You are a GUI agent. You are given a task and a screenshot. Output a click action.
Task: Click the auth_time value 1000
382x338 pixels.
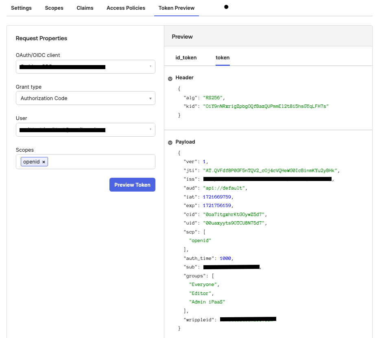[225, 258]
